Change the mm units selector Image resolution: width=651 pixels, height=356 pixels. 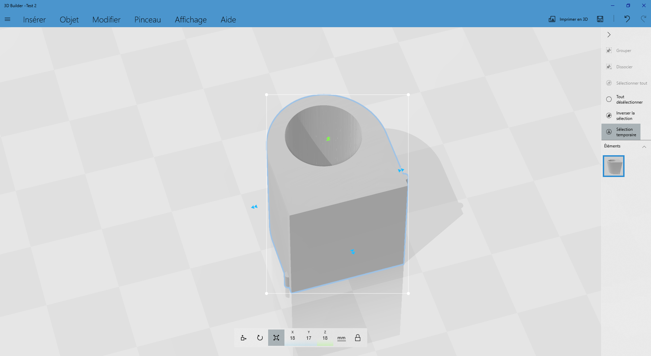[341, 338]
